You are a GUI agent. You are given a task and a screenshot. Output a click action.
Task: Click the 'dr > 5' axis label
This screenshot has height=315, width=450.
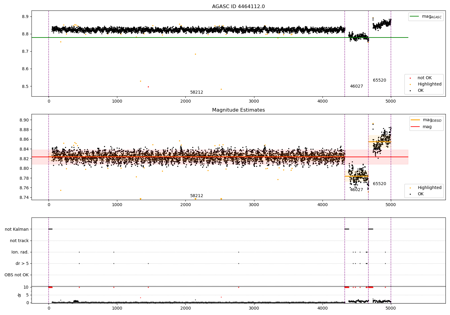[22, 264]
